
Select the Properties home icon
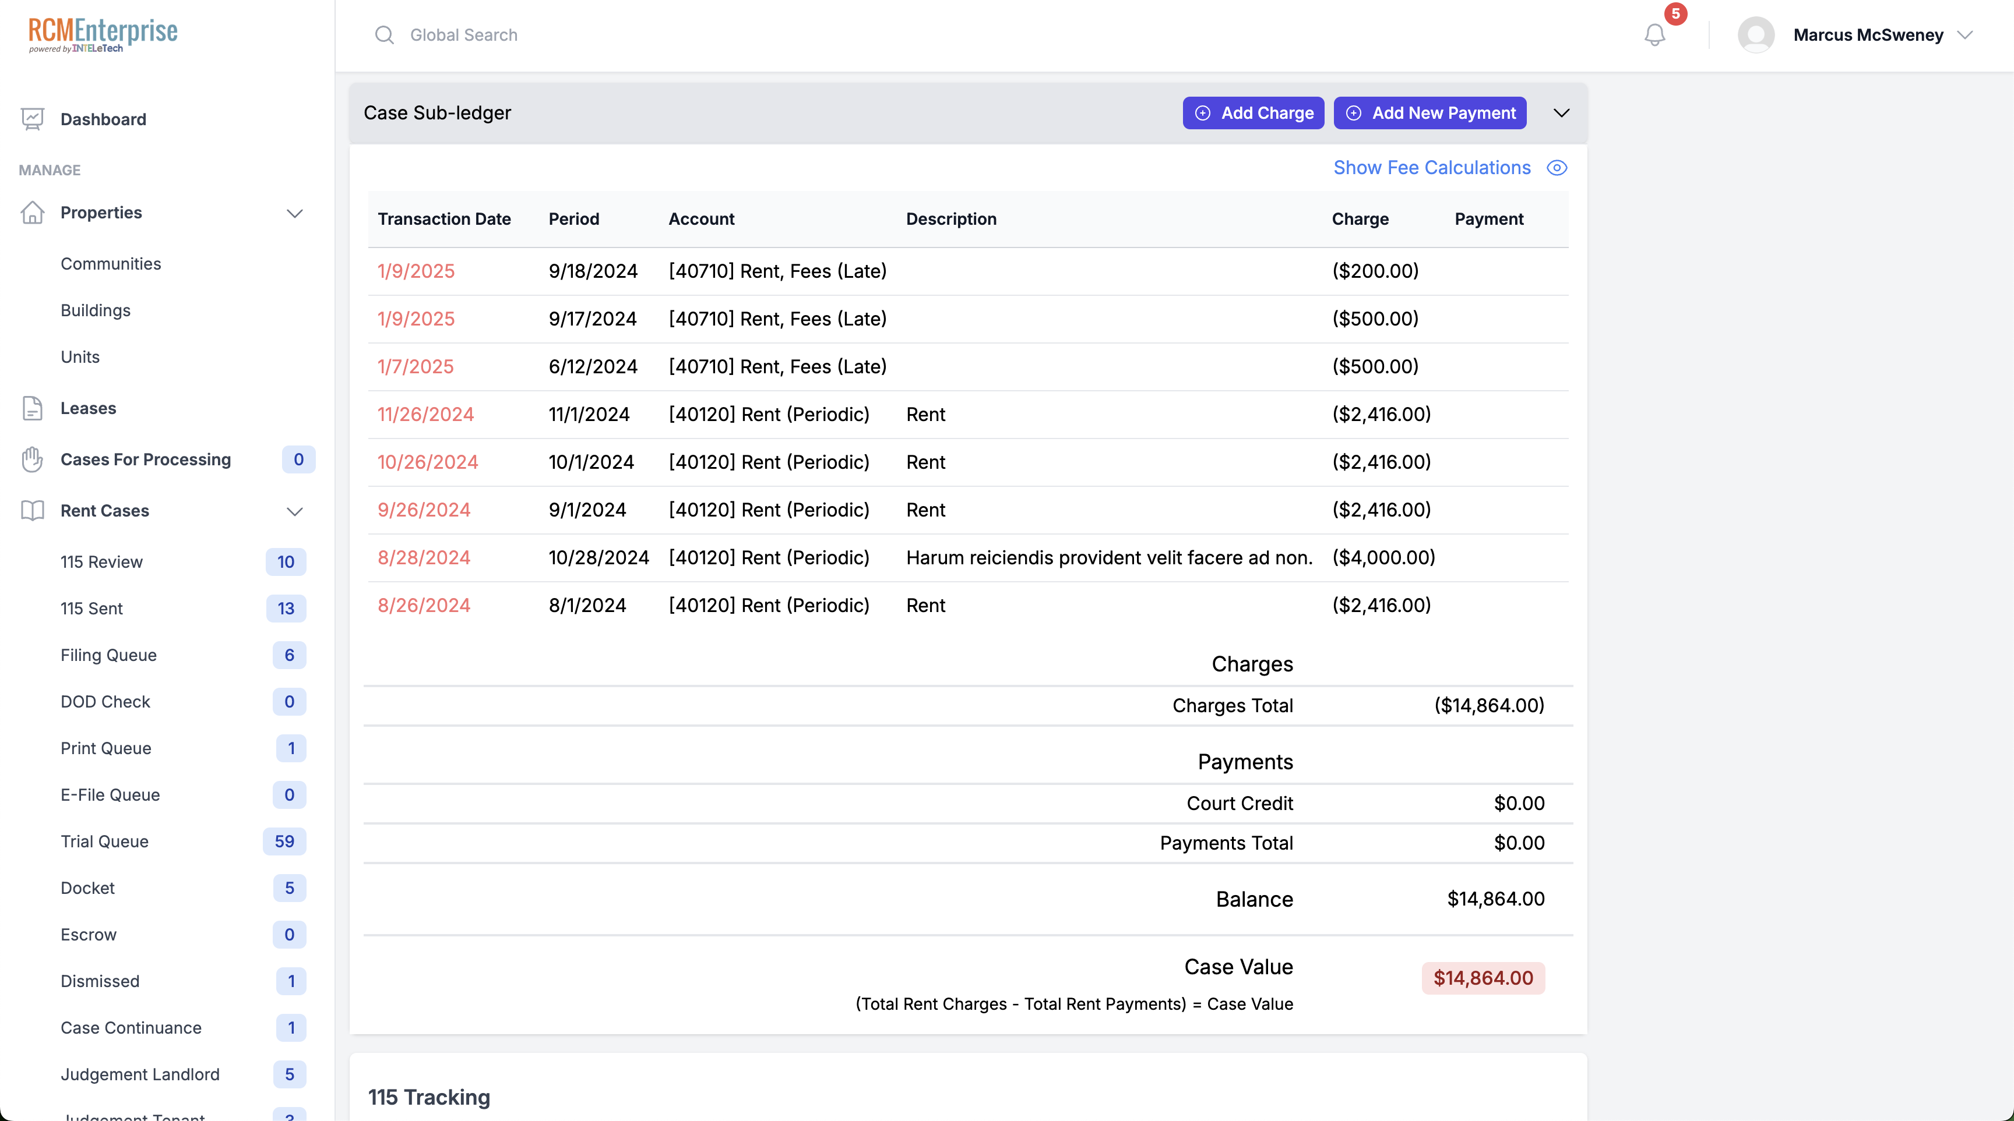(x=32, y=213)
